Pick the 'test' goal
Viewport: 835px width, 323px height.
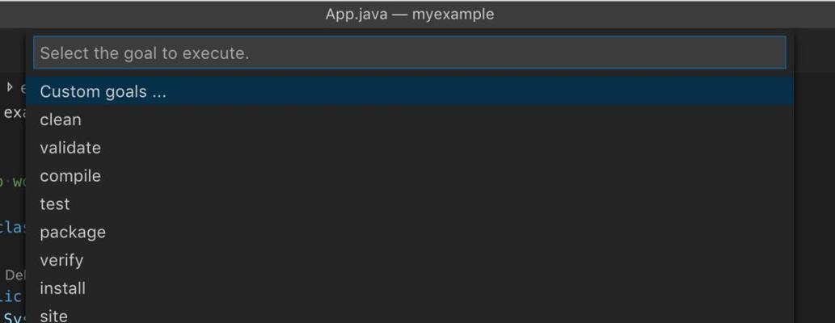410,204
